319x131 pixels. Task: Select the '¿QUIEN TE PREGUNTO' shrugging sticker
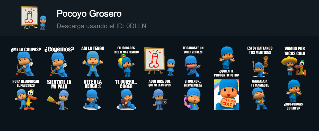[x=226, y=61]
